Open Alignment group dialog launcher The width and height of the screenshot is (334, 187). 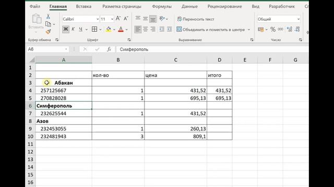pyautogui.click(x=252, y=39)
